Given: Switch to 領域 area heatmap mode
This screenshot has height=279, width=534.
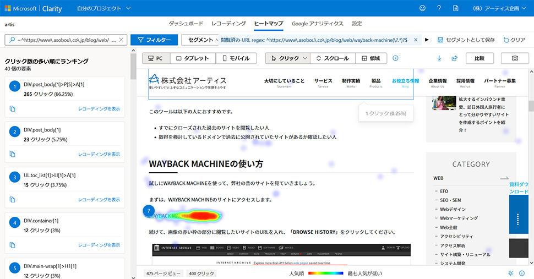Looking at the screenshot, I should coord(371,58).
